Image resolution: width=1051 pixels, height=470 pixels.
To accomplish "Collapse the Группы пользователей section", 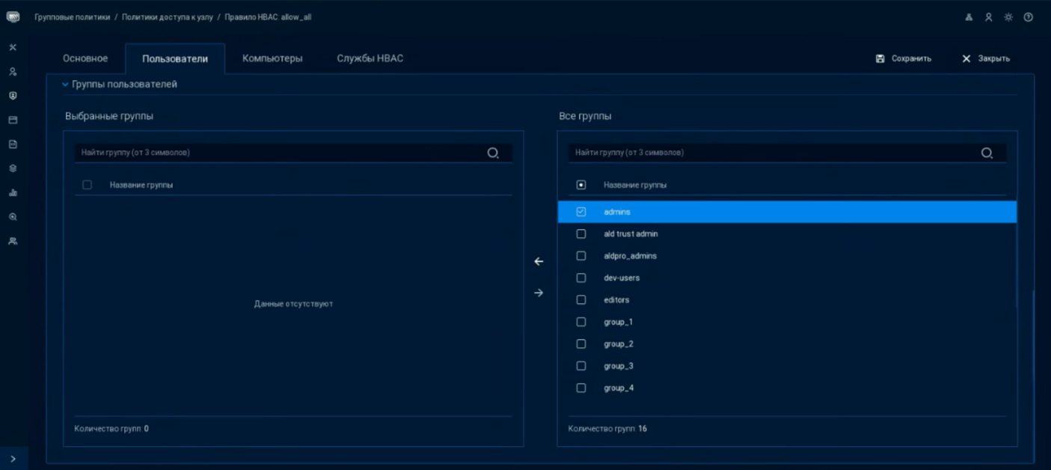I will click(x=65, y=85).
